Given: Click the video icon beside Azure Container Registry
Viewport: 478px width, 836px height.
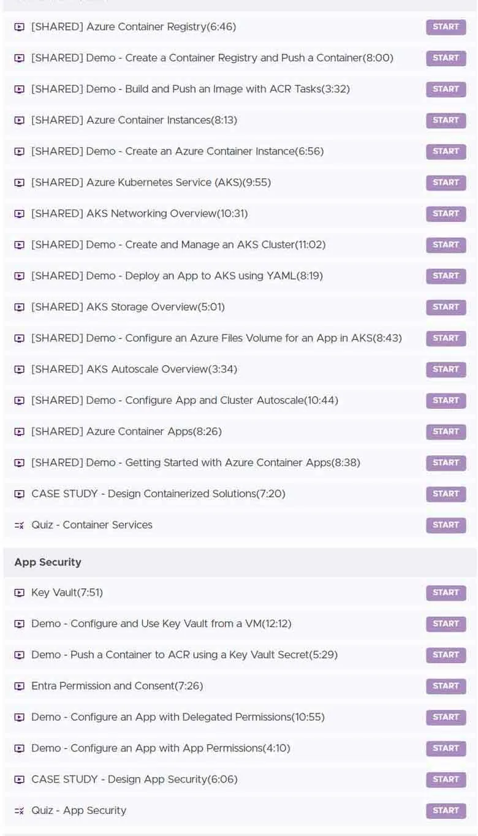Looking at the screenshot, I should tap(20, 27).
